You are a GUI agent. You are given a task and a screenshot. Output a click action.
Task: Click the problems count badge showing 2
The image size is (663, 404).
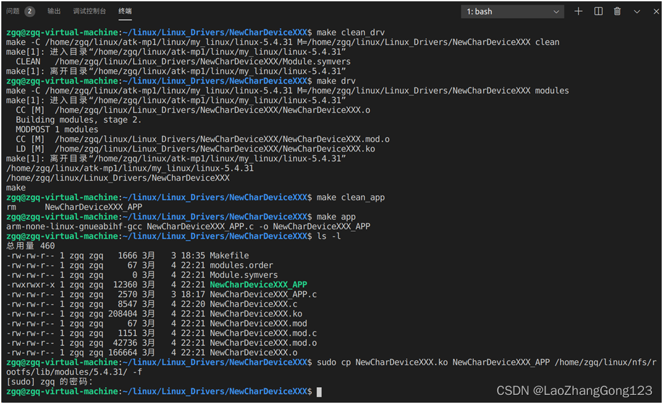[x=30, y=11]
